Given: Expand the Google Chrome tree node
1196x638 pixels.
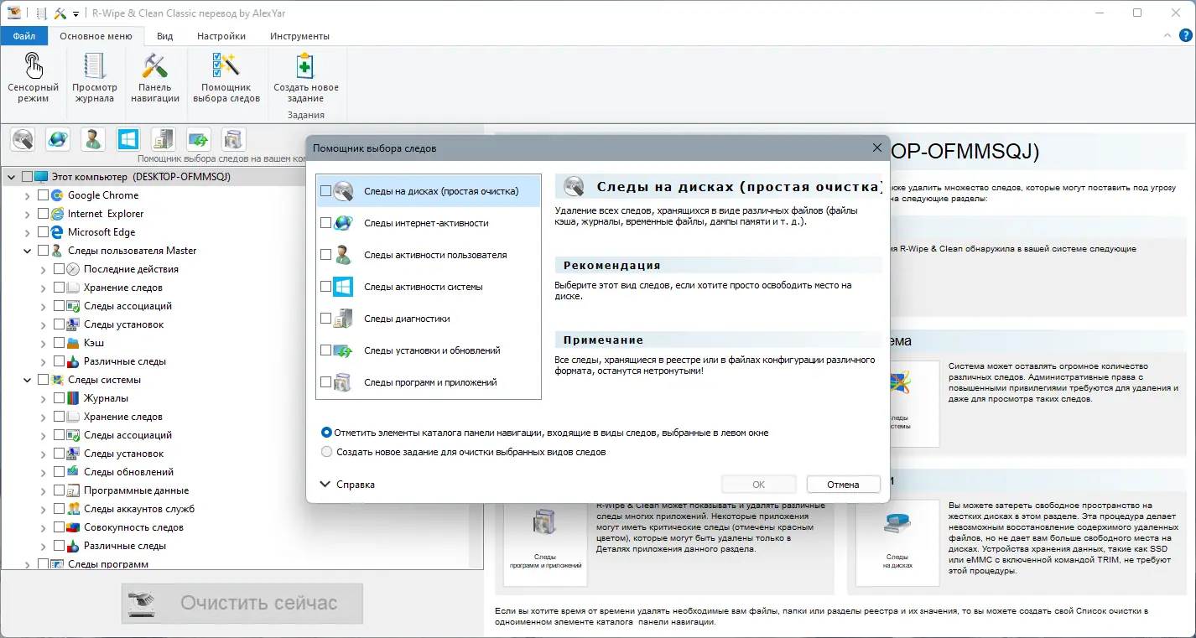Looking at the screenshot, I should pyautogui.click(x=28, y=195).
